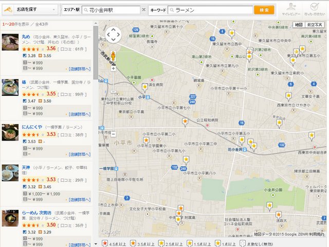The width and height of the screenshot is (329, 247).
Task: Click the star pin near 公立昭和病院
Action: pos(185,122)
